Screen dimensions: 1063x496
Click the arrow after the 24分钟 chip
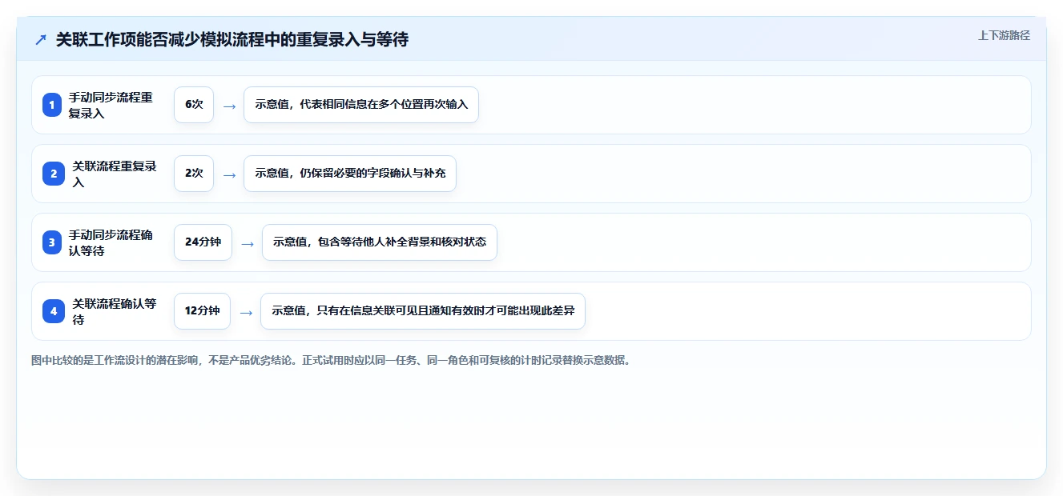(248, 243)
